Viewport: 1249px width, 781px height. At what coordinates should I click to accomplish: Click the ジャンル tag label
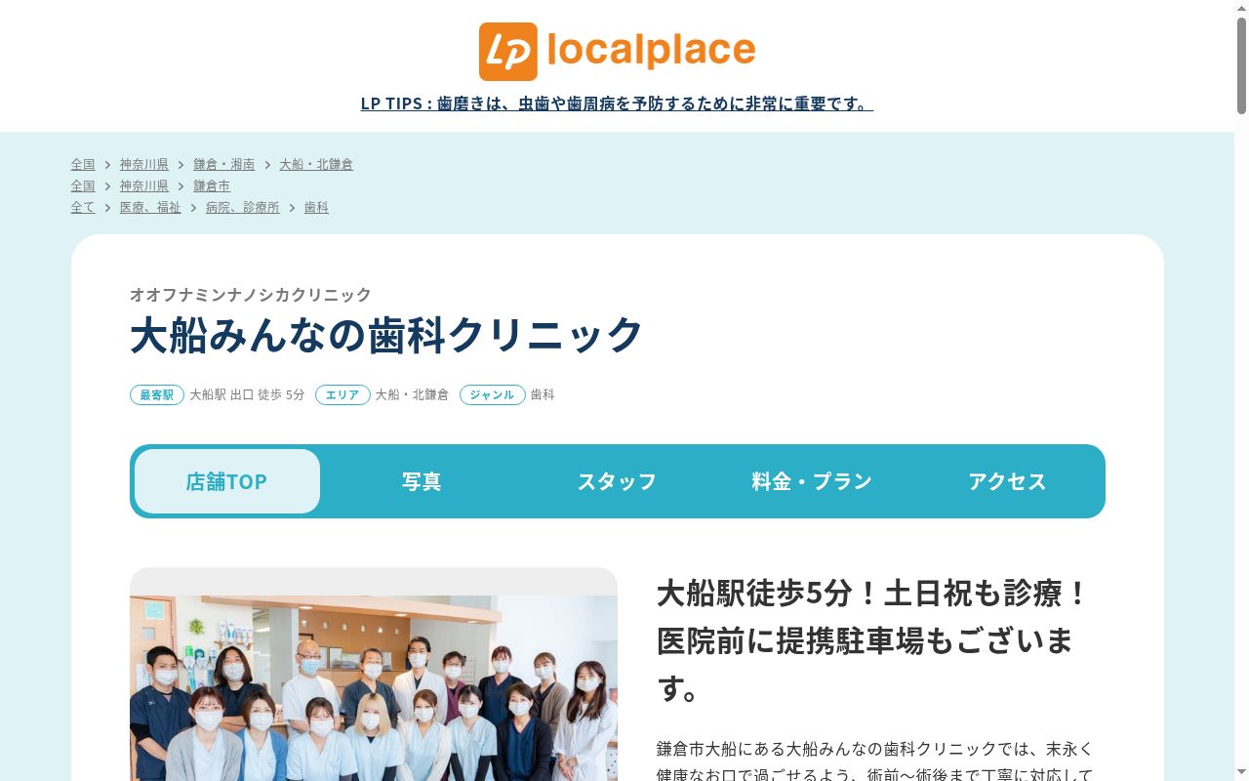pos(493,394)
